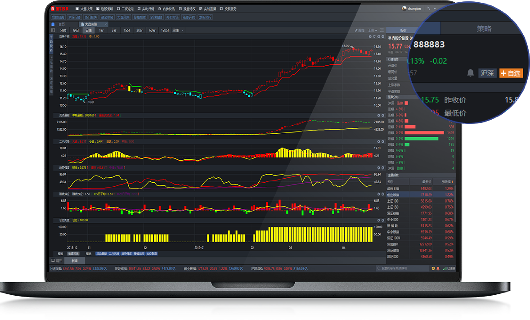Open the 投教服务 menu
Viewport: 530px width, 320px height.
228,9
